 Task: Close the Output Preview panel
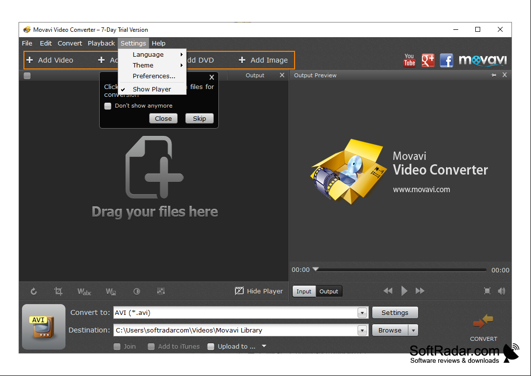click(x=505, y=75)
